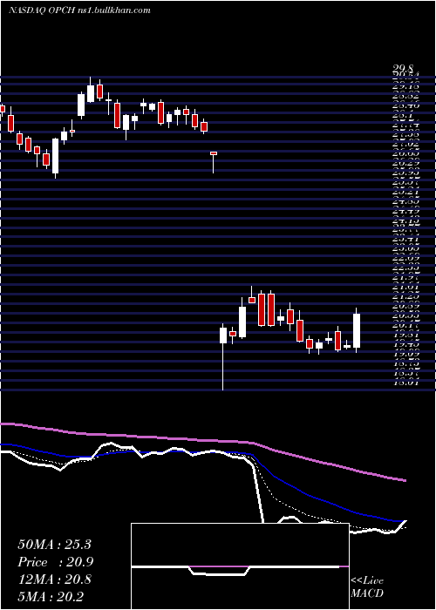Select the MACD inset chart box
The image size is (436, 610).
[240, 566]
